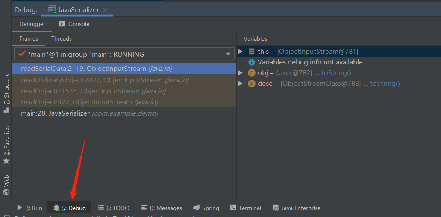The width and height of the screenshot is (441, 217).
Task: Select the main:28 JavaSerializer frame
Action: point(124,113)
